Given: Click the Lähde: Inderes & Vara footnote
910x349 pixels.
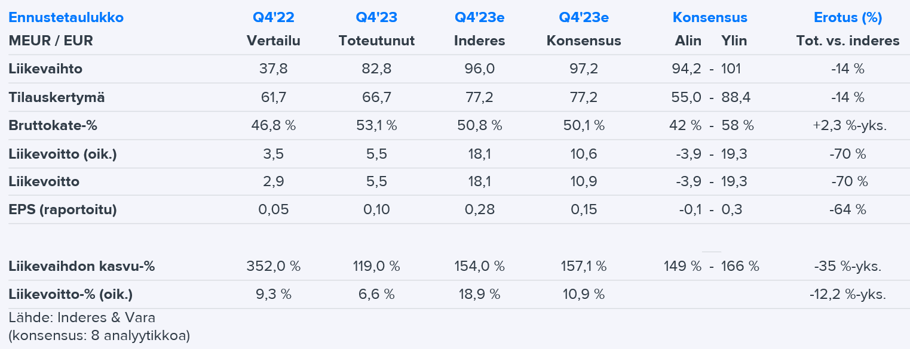Looking at the screenshot, I should click(82, 317).
